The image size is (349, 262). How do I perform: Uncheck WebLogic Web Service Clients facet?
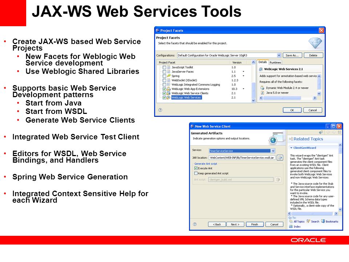[164, 93]
